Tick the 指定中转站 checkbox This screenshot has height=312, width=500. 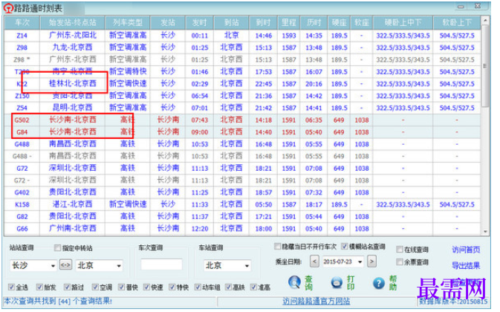tap(57, 247)
